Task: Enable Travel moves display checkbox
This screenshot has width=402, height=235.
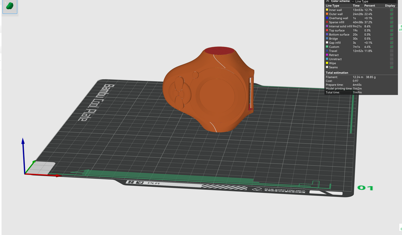Action: click(392, 51)
